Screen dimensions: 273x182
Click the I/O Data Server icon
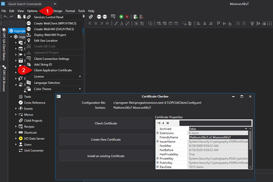click(20, 138)
